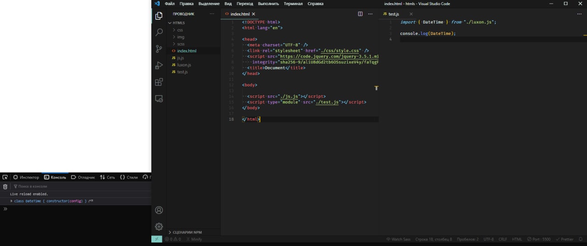Open the Справка menu
This screenshot has width=587, height=246.
pos(315,4)
